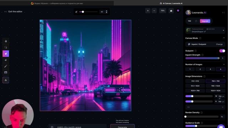Open the Upload Image tool

pos(6,72)
